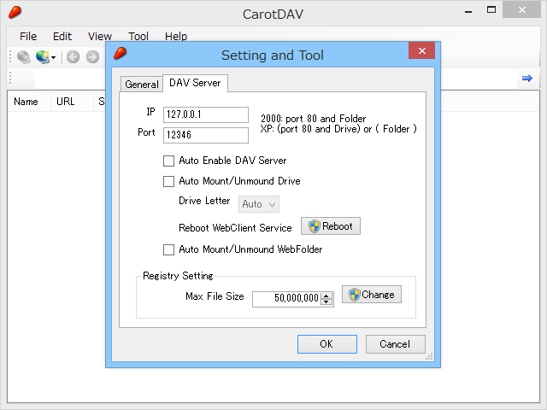
Task: Open the Edit menu
Action: [62, 36]
